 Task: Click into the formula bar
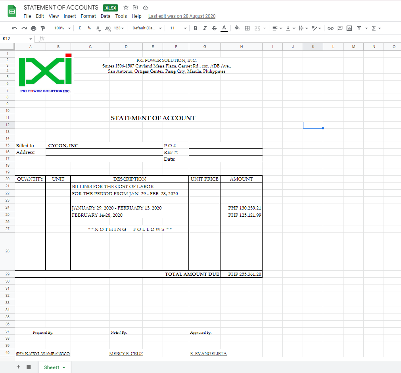[224, 38]
